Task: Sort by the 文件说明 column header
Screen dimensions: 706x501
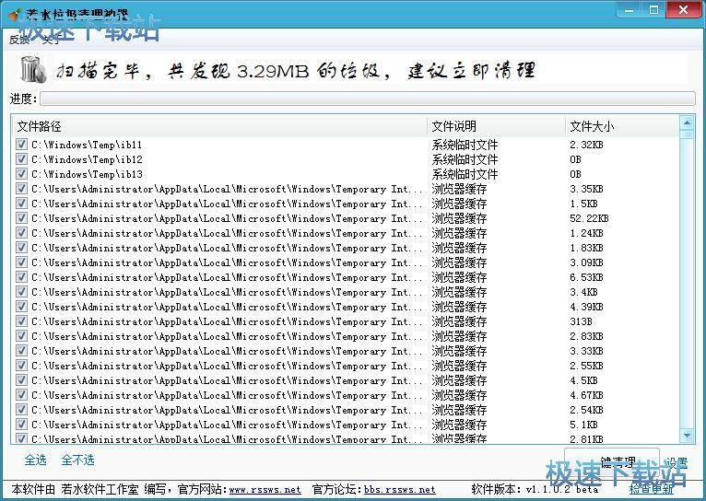Action: [x=496, y=126]
